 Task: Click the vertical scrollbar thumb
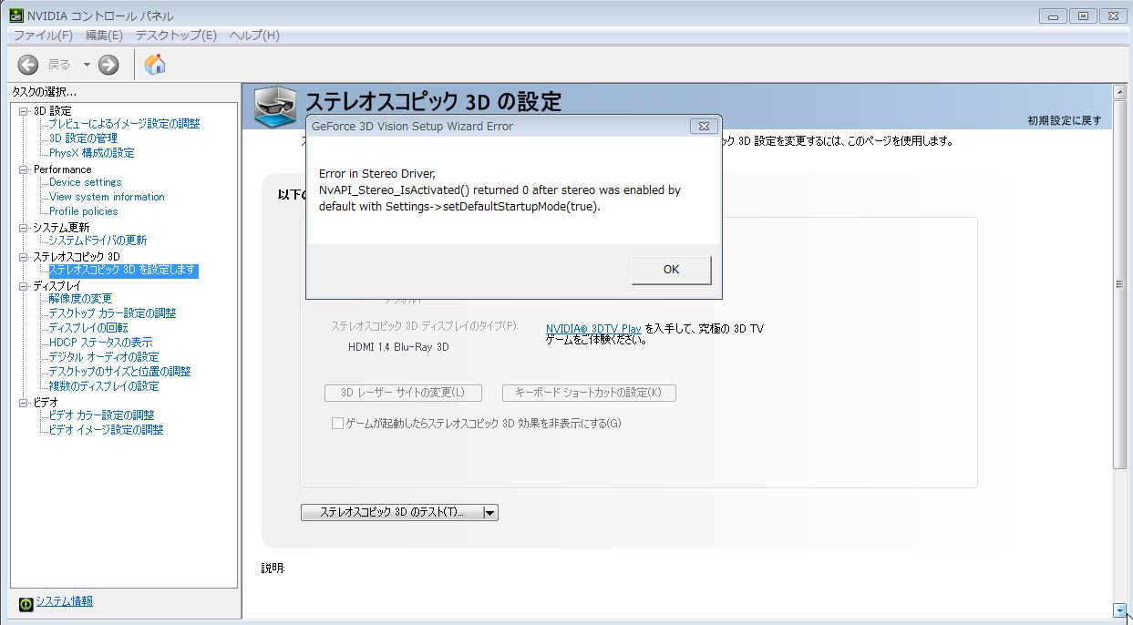coord(1120,283)
